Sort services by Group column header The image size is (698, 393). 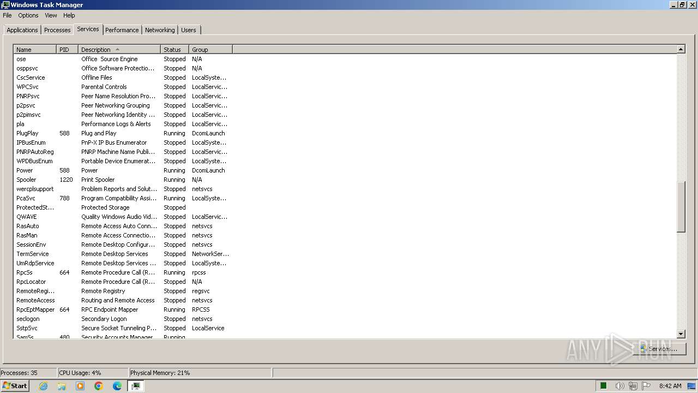click(x=210, y=50)
